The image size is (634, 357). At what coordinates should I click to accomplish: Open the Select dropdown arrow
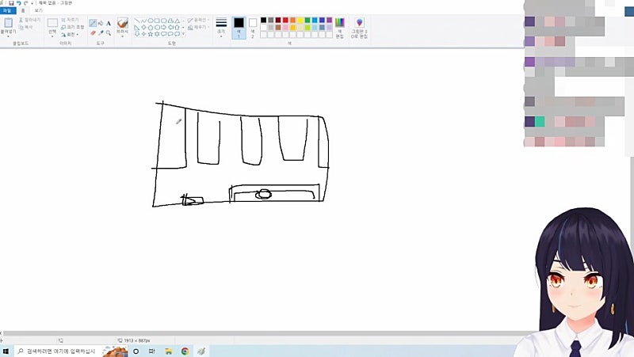point(52,36)
